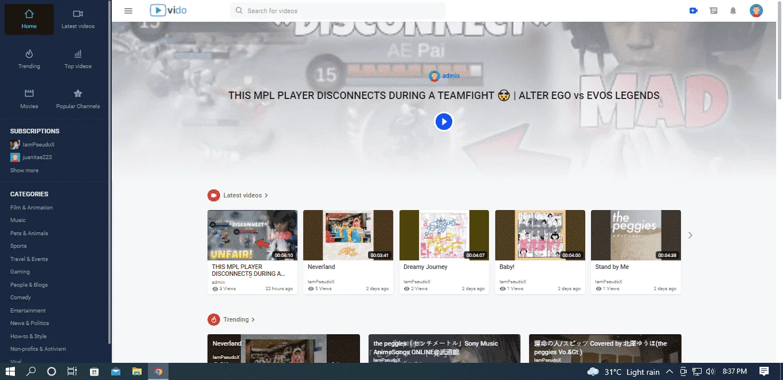This screenshot has height=380, width=783.
Task: Click the search magnifier icon
Action: tap(238, 11)
